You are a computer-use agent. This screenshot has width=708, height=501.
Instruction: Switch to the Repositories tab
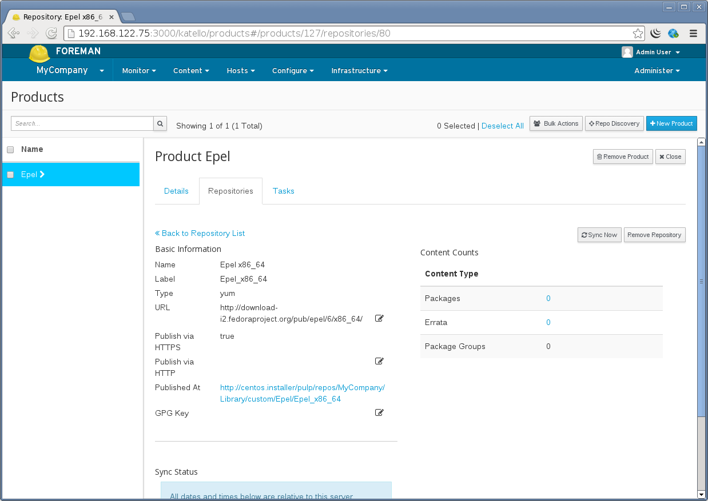coord(230,191)
